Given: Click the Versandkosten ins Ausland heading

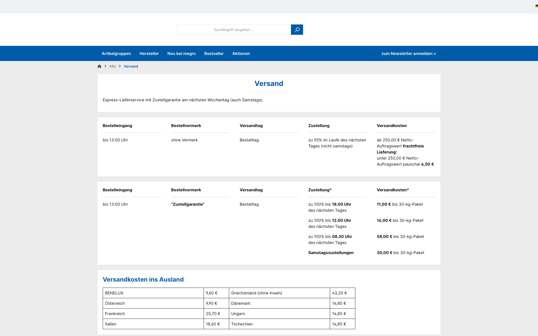Looking at the screenshot, I should pyautogui.click(x=143, y=280).
